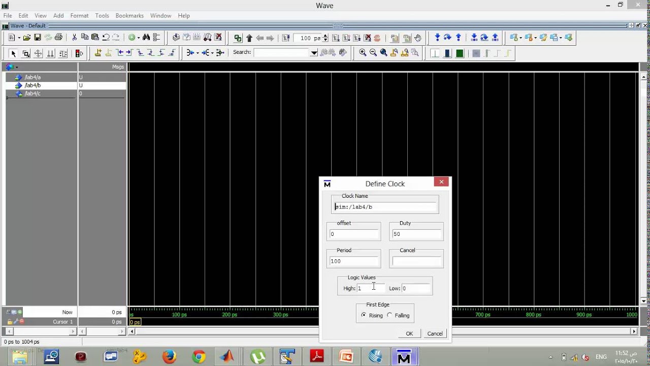Image resolution: width=650 pixels, height=366 pixels.
Task: Click the hand Break simulation icon
Action: (x=417, y=38)
